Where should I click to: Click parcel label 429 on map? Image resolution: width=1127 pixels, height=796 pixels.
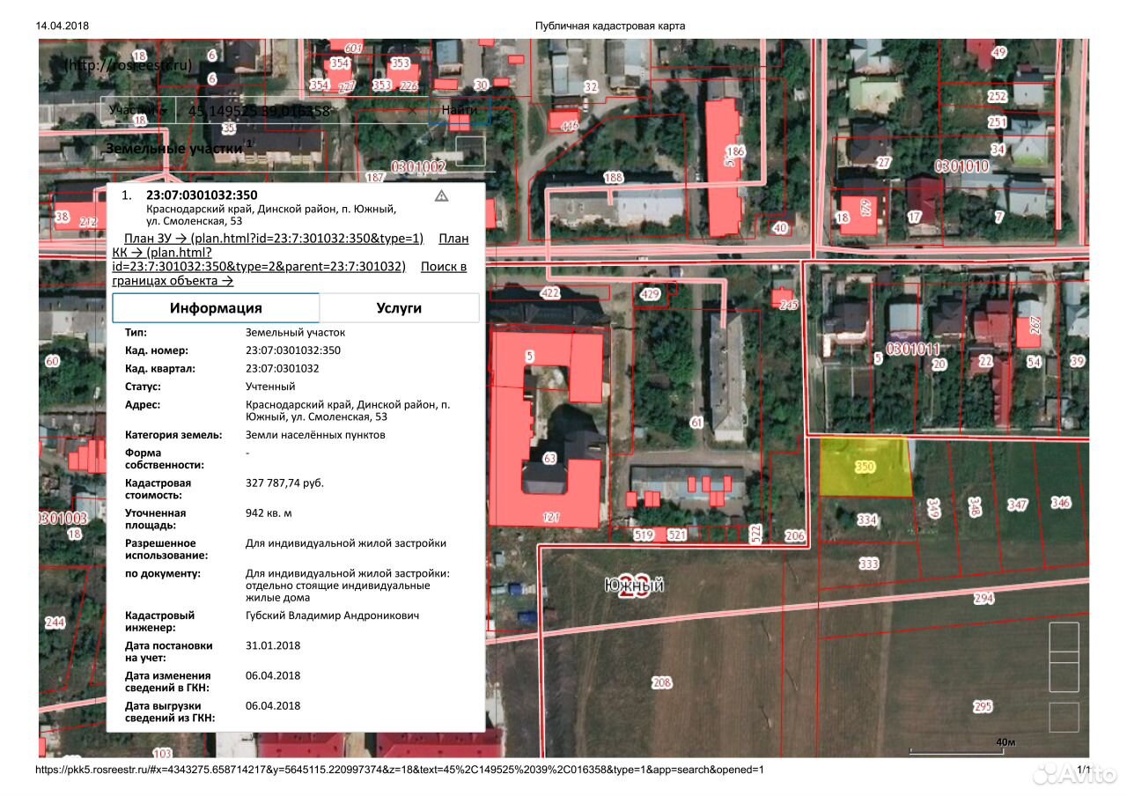point(650,294)
